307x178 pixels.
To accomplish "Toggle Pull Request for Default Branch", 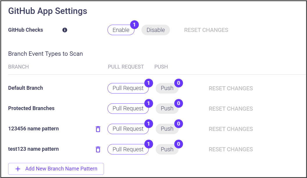I will pos(128,88).
